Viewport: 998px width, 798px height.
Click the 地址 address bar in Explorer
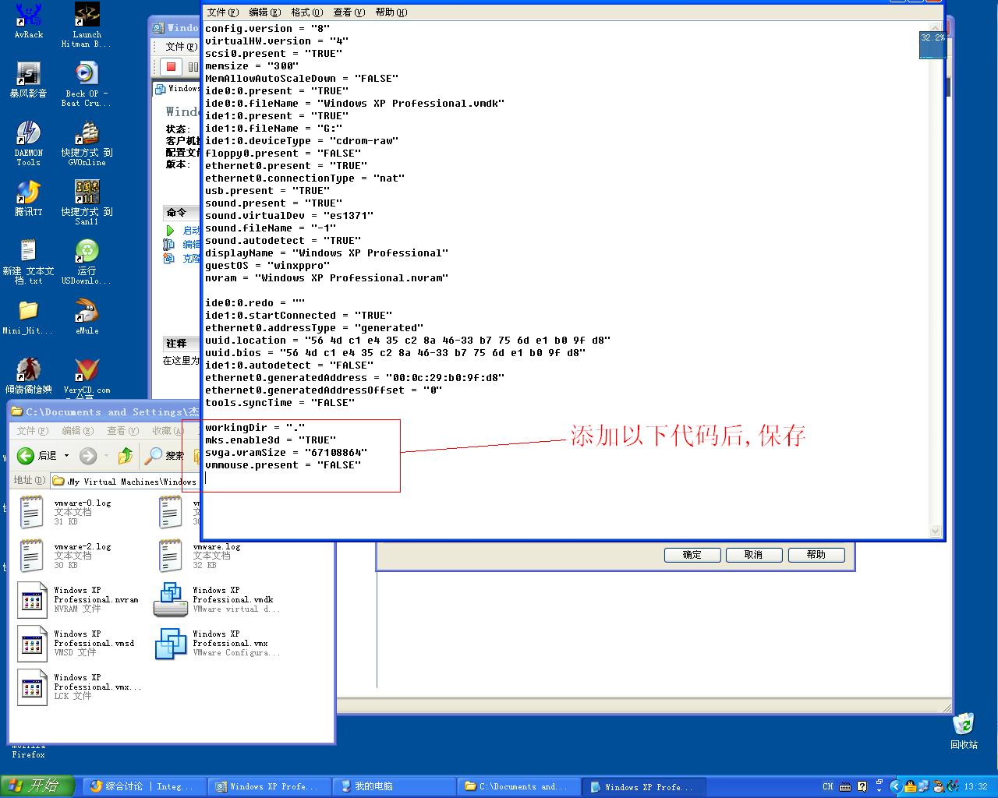[x=123, y=481]
